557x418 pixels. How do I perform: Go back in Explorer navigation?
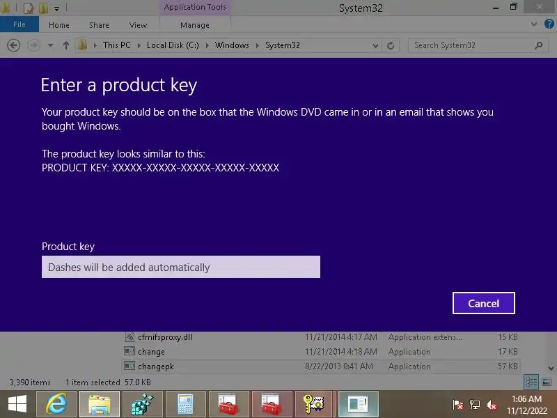click(x=13, y=45)
